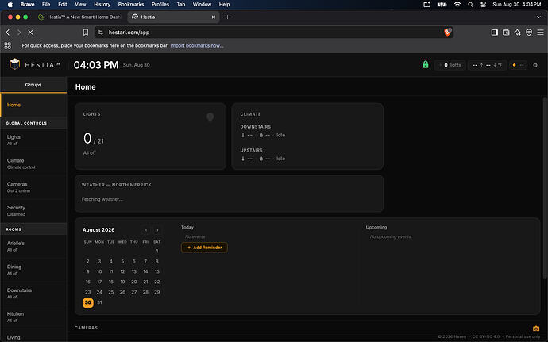Click the temperature status pill in header
This screenshot has height=342, width=548.
point(487,65)
